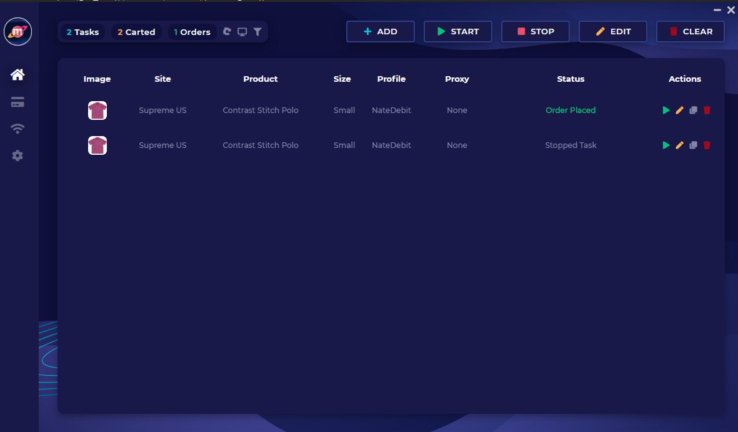Viewport: 738px width, 432px height.
Task: Click the Product column header
Action: click(261, 79)
